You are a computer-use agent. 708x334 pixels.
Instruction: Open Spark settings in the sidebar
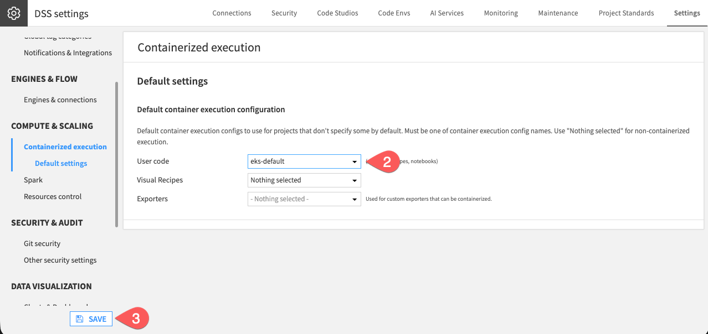pos(33,180)
